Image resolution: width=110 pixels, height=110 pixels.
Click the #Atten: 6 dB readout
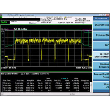pos(46,23)
